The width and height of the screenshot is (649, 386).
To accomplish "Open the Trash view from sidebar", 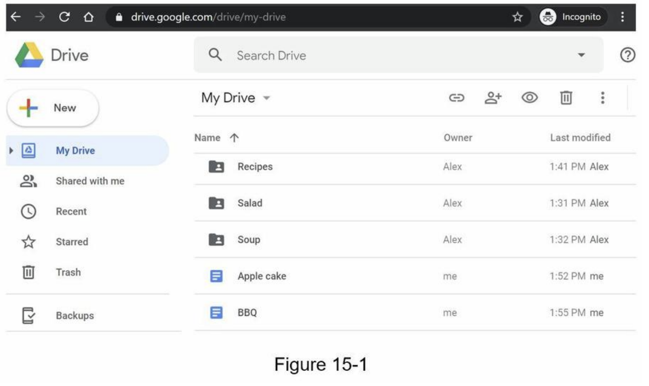I will 68,272.
